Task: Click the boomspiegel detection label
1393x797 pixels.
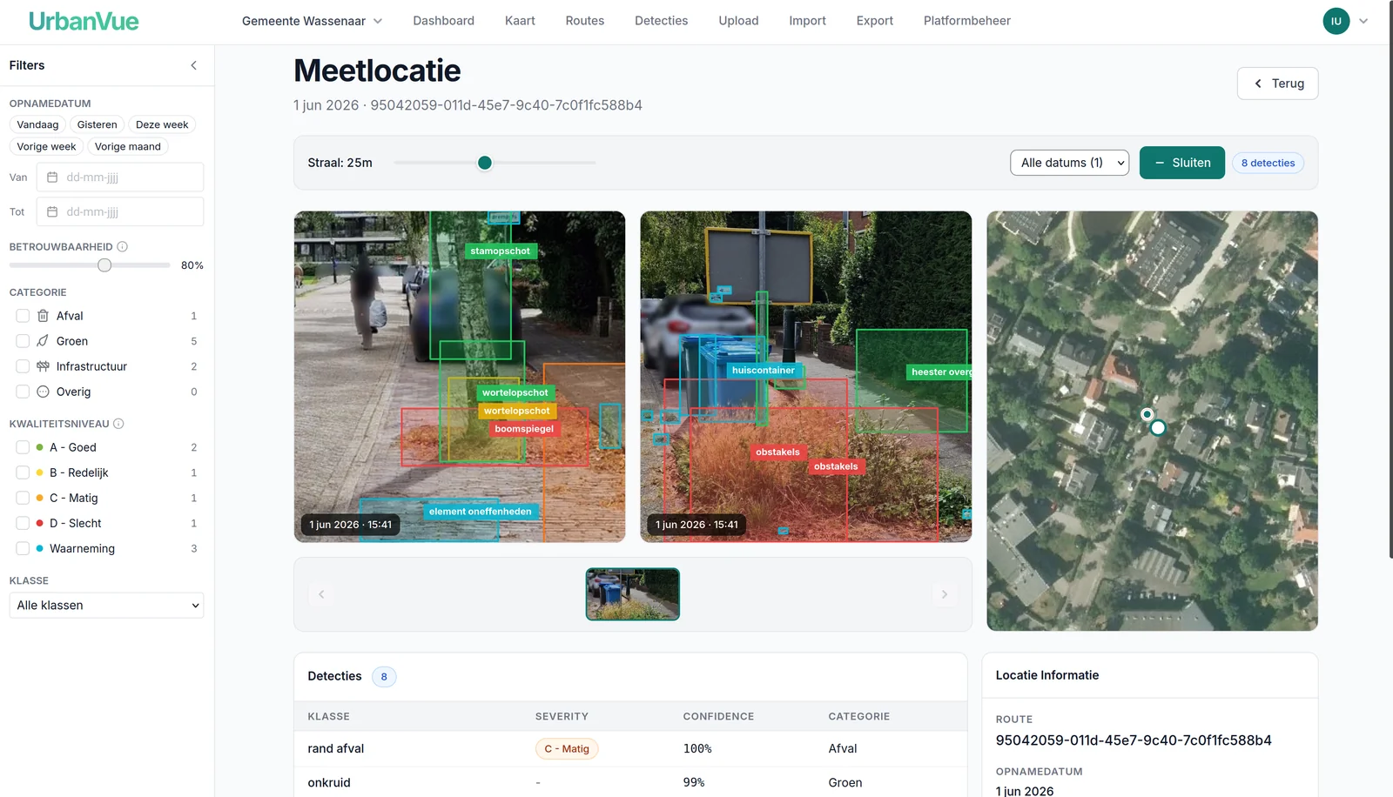Action: (524, 429)
